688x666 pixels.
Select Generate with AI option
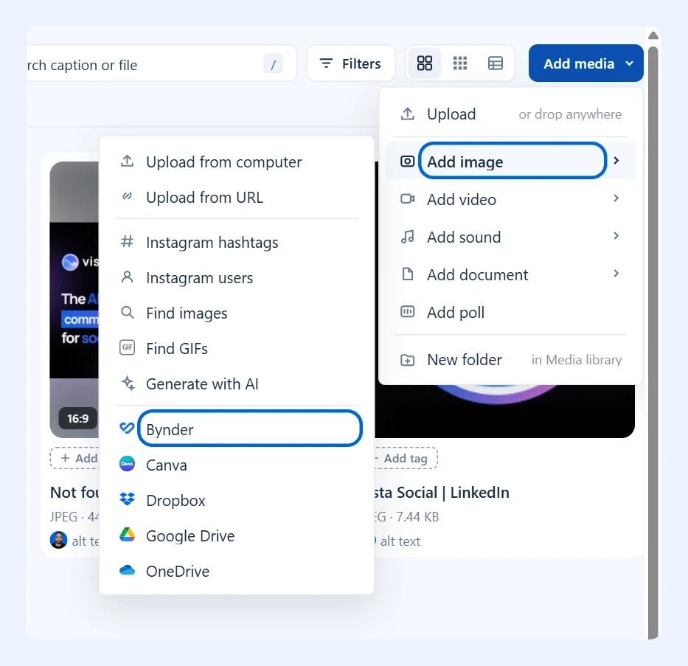coord(237,384)
